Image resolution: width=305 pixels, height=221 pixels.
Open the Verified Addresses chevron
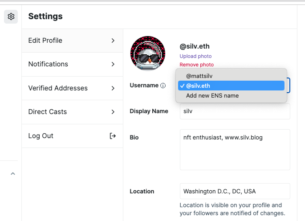(x=113, y=88)
